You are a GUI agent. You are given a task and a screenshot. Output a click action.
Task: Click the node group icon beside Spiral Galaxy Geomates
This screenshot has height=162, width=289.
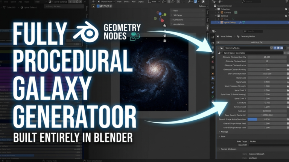pyautogui.click(x=220, y=53)
